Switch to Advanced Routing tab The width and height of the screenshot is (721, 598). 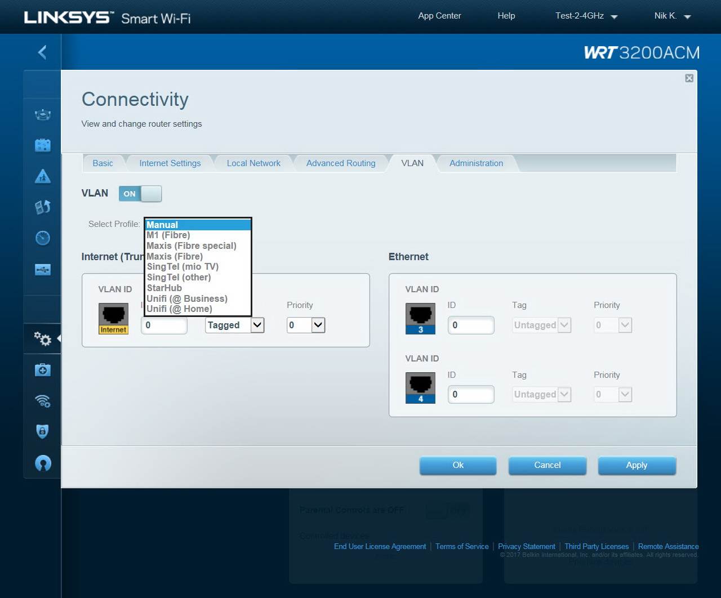[341, 163]
